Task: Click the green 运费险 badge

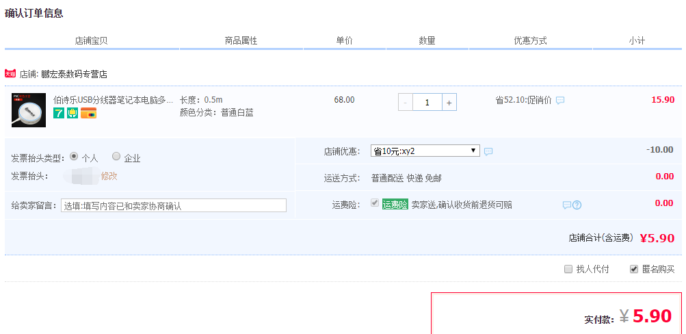Action: pyautogui.click(x=395, y=205)
